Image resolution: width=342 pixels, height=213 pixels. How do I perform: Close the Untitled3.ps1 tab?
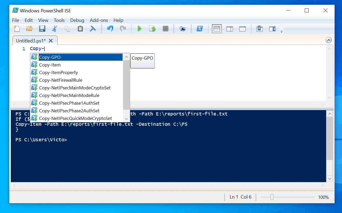click(x=51, y=41)
